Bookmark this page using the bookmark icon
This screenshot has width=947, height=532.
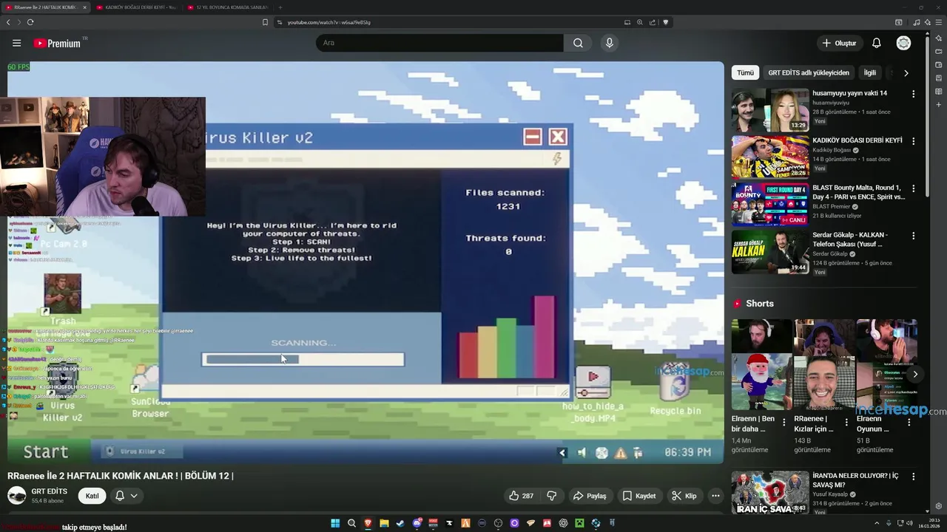(x=265, y=22)
